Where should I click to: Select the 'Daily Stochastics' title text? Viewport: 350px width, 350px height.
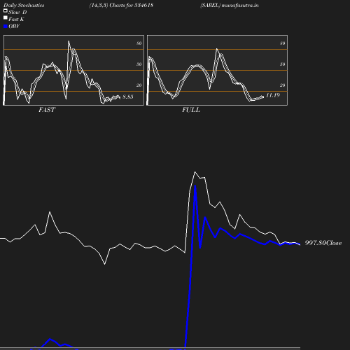pyautogui.click(x=24, y=6)
